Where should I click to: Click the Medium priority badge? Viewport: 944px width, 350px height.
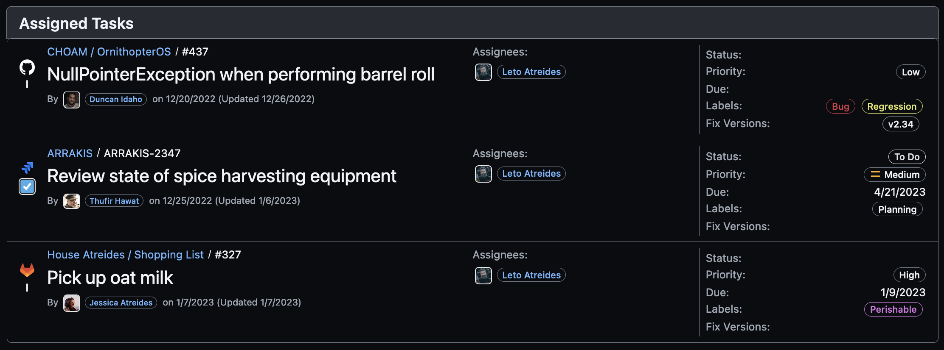point(894,175)
